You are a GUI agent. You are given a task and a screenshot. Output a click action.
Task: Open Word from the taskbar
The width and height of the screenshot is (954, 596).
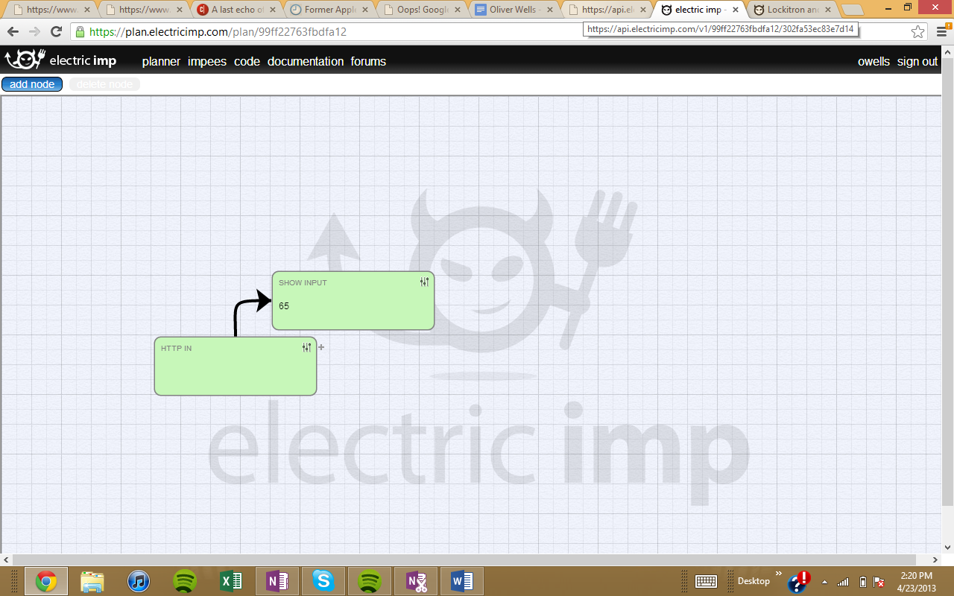[x=462, y=581]
